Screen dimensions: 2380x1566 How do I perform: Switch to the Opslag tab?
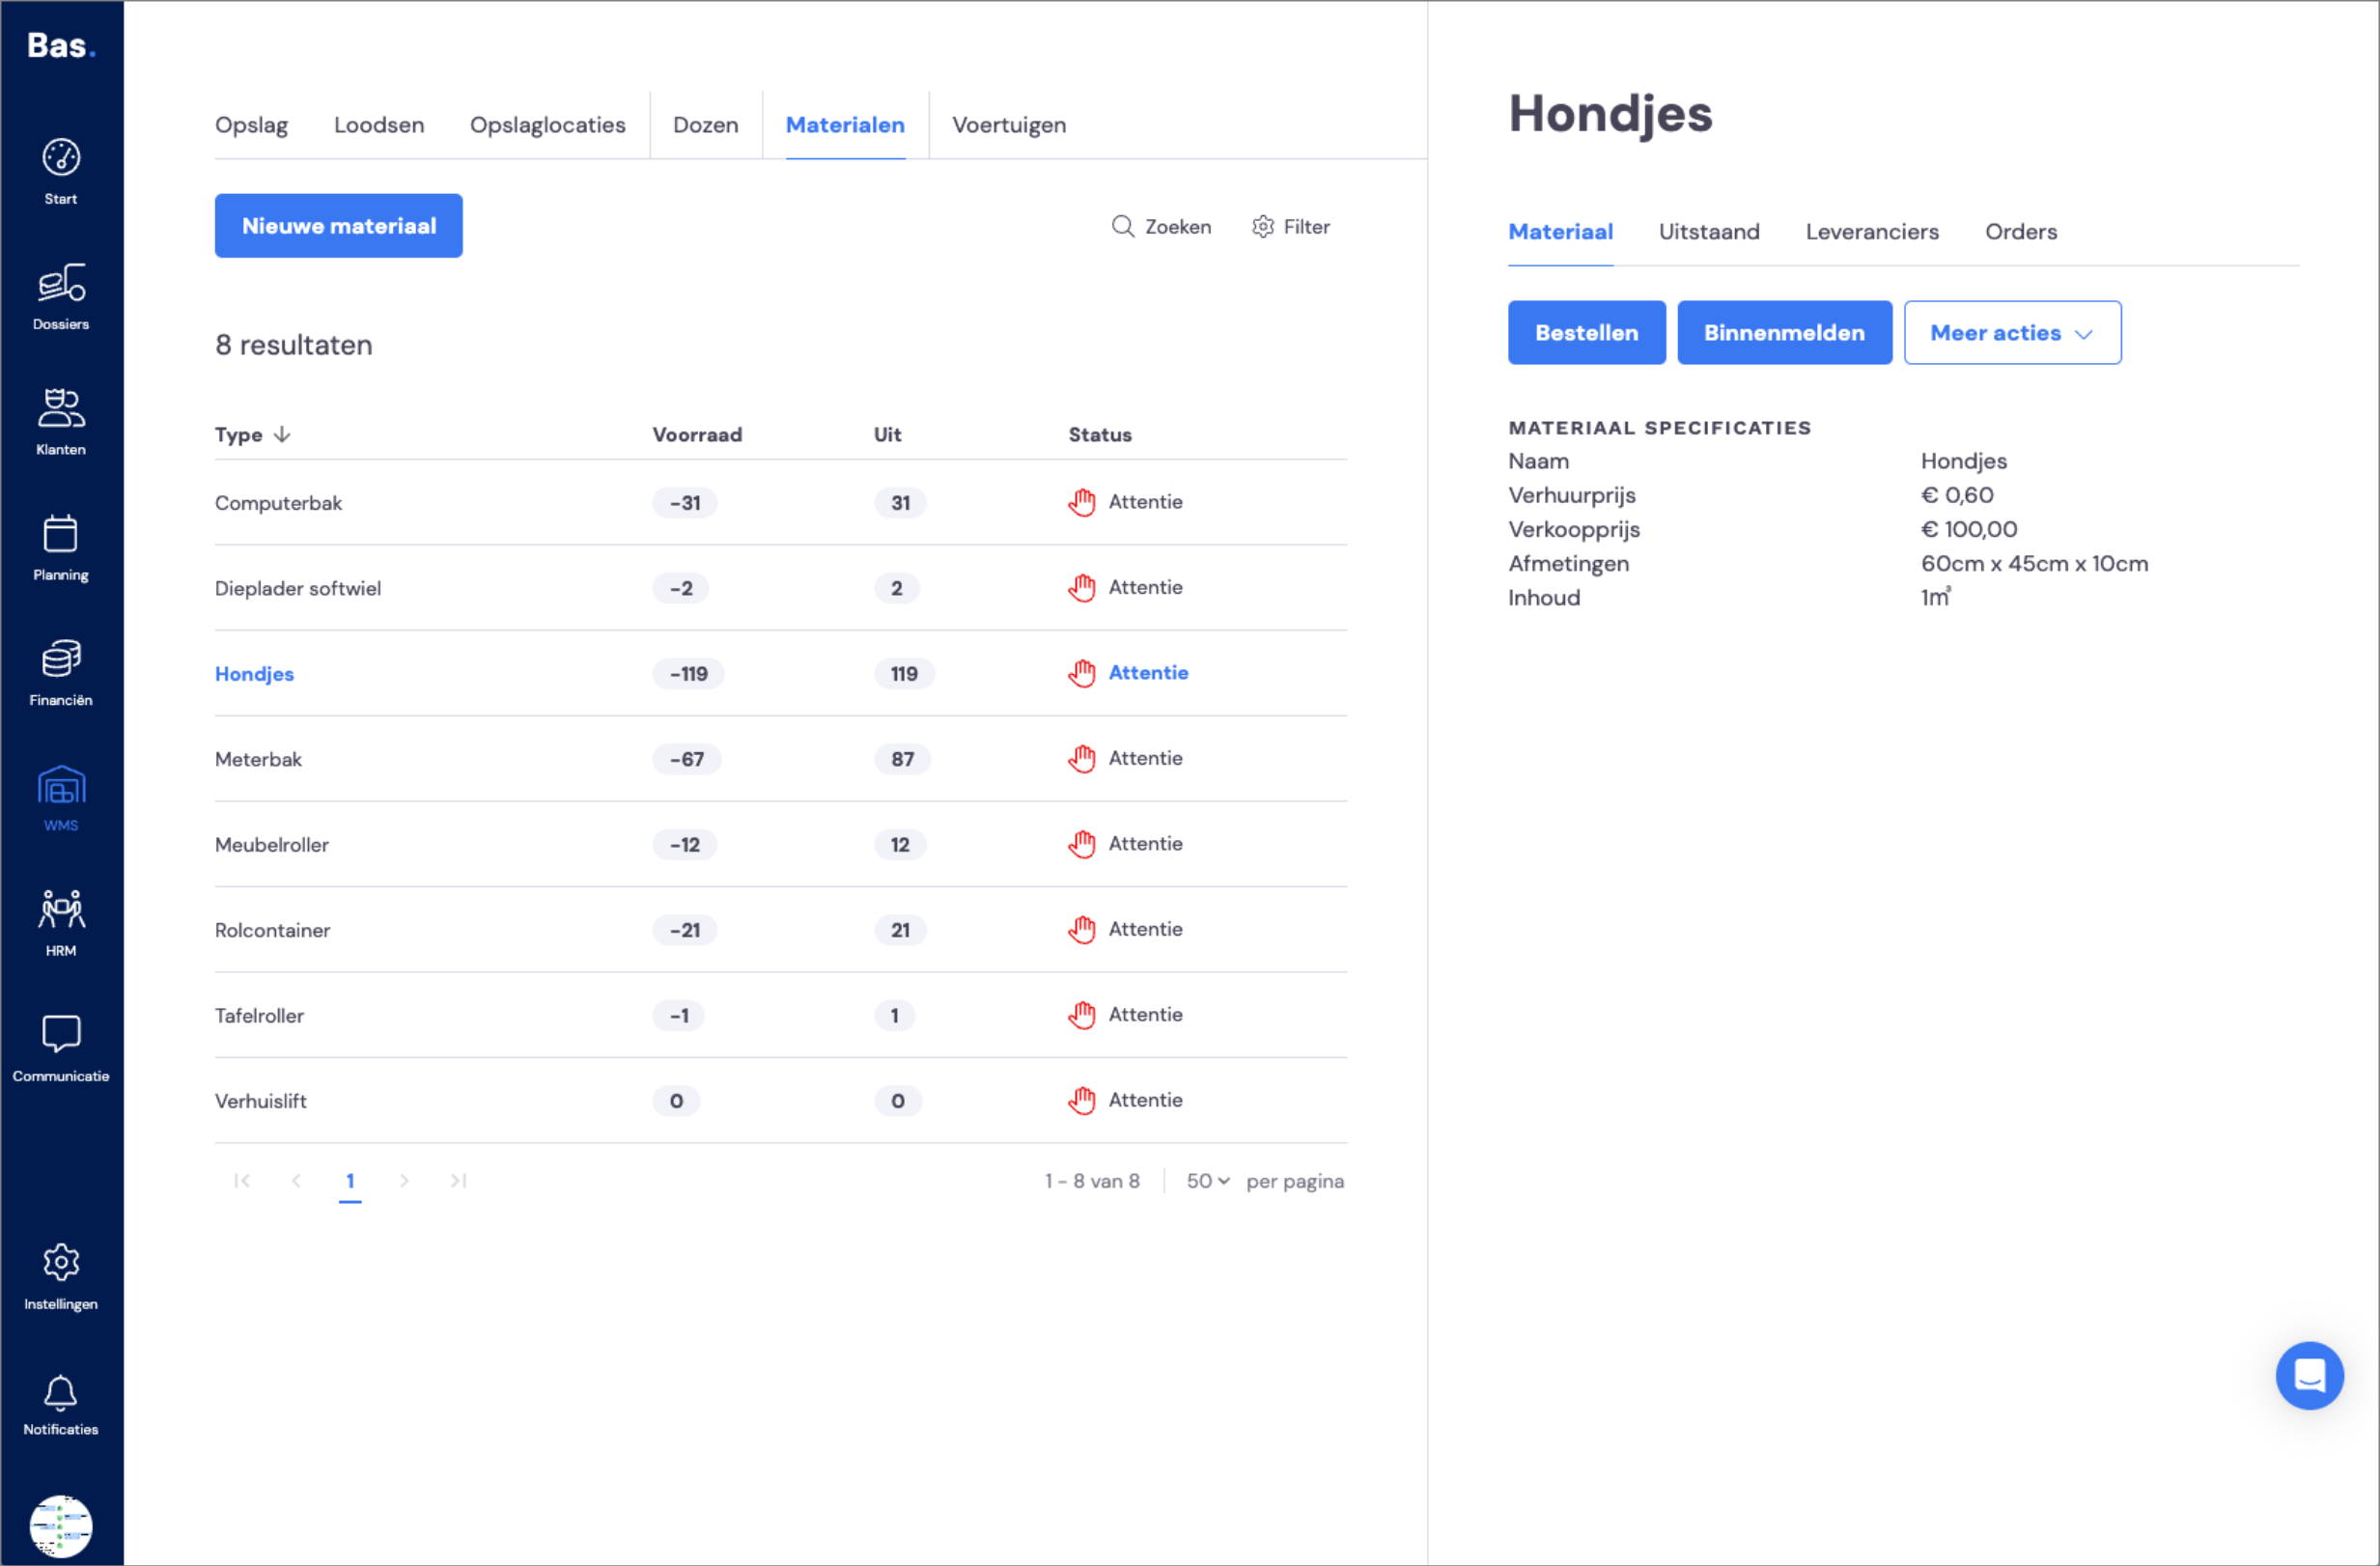click(251, 124)
